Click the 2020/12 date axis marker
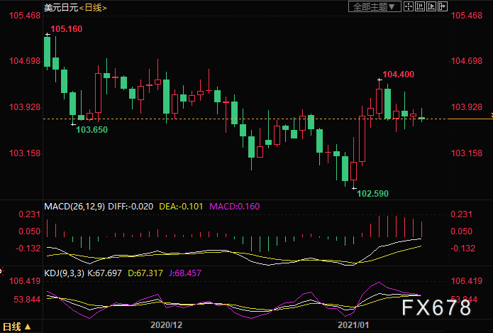 pyautogui.click(x=167, y=325)
